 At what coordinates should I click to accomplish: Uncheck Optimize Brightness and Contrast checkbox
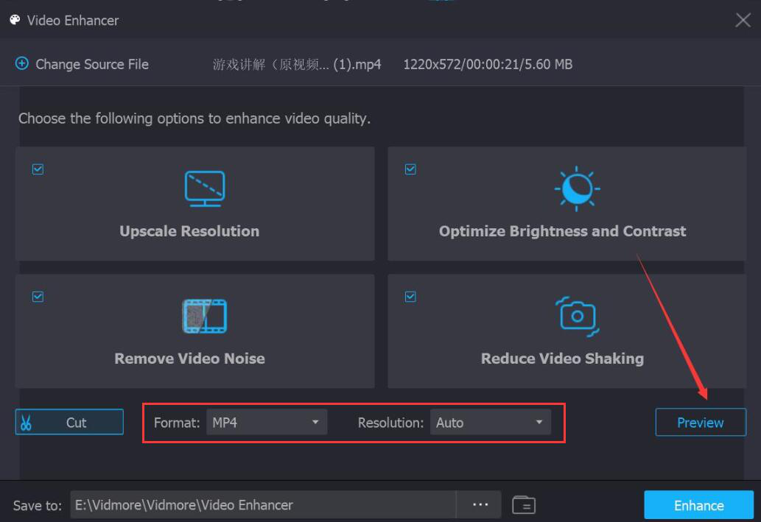[x=410, y=169]
